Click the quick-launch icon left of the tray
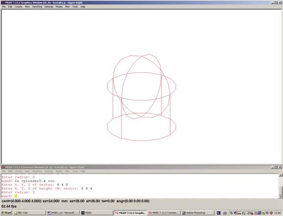The height and width of the screenshot is (216, 283). (x=219, y=213)
